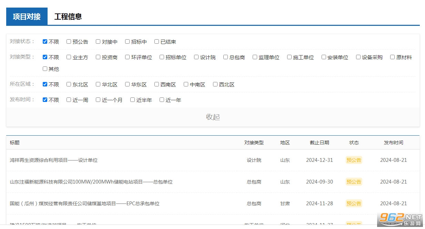Click the 预公告 badge in the first row
The height and width of the screenshot is (229, 425).
click(354, 160)
